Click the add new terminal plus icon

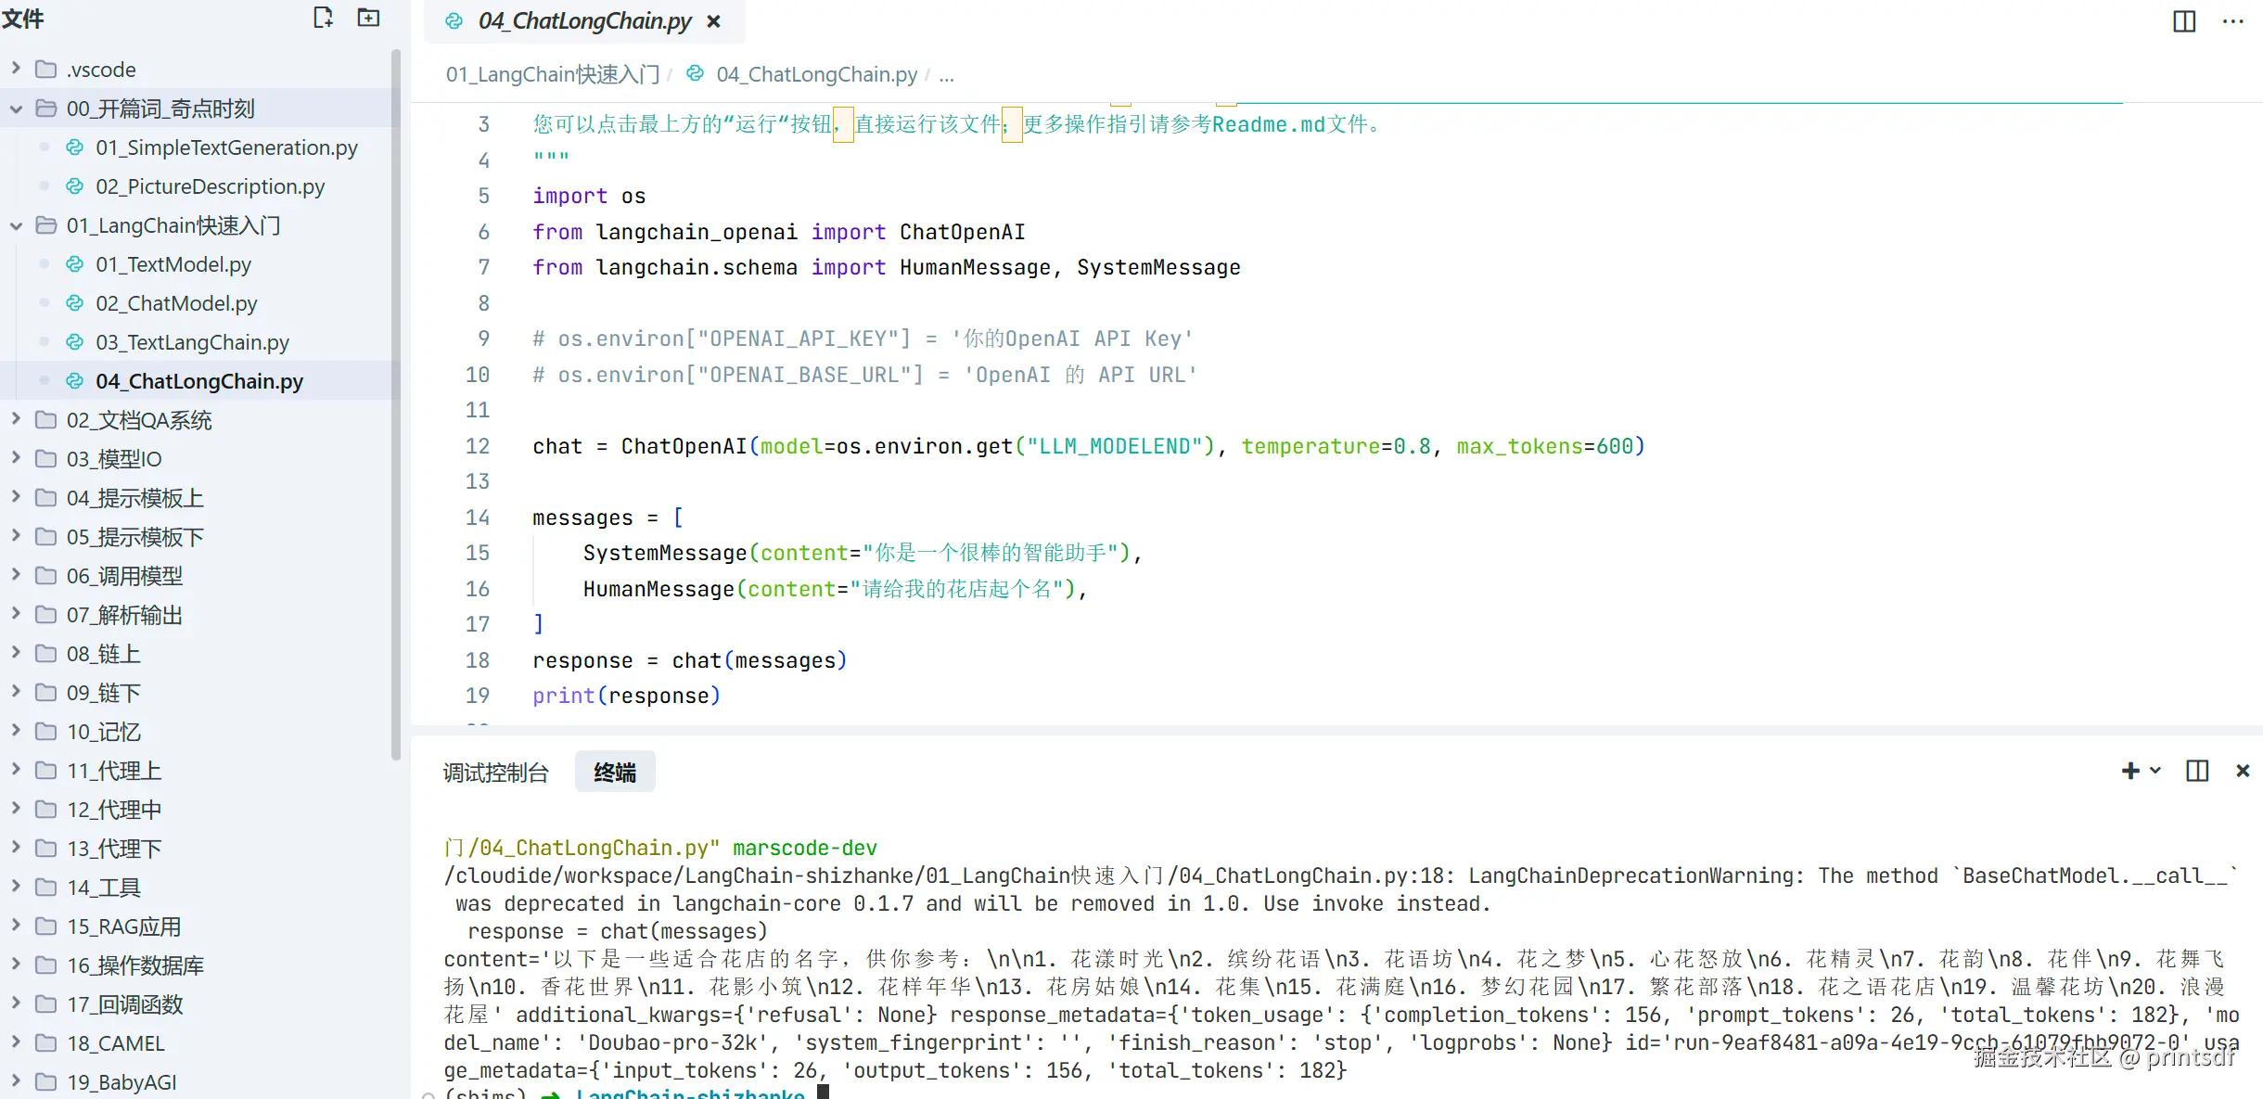tap(2130, 771)
